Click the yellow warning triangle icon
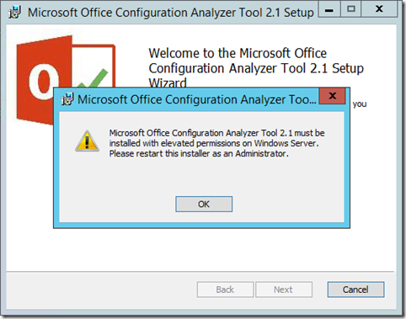The image size is (406, 319). (87, 141)
